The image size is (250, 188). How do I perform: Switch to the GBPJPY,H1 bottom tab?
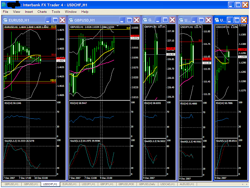(107, 184)
